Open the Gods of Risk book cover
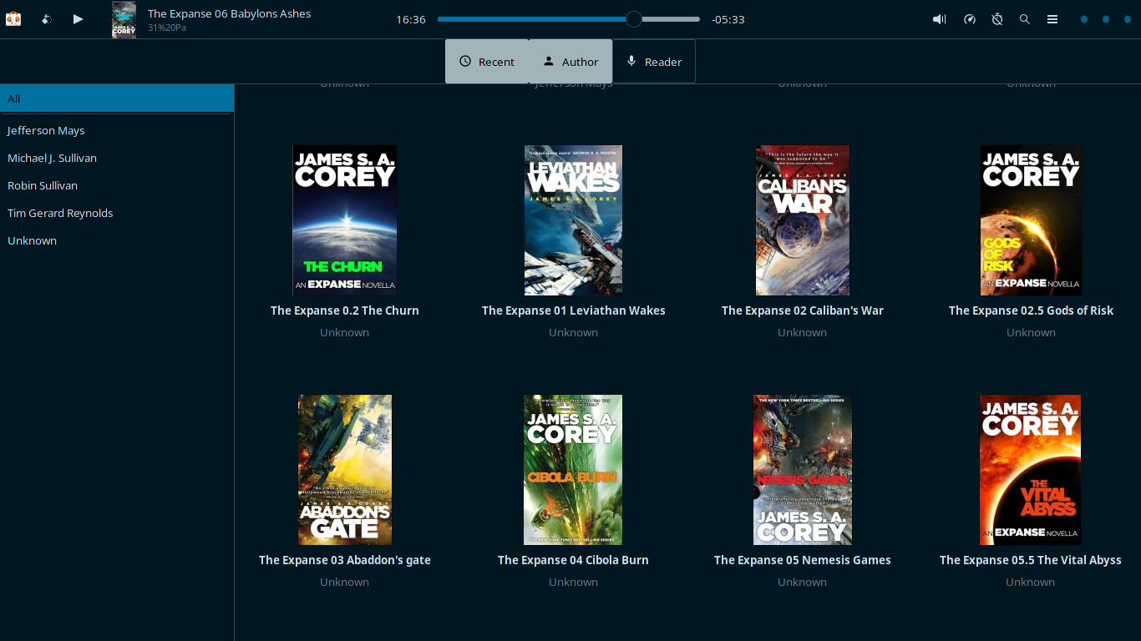This screenshot has width=1141, height=641. click(x=1031, y=220)
